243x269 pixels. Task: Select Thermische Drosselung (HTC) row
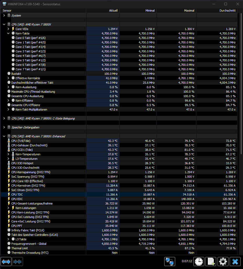119,252
